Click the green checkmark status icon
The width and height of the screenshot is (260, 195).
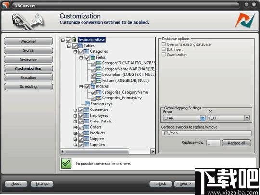[x=66, y=163]
